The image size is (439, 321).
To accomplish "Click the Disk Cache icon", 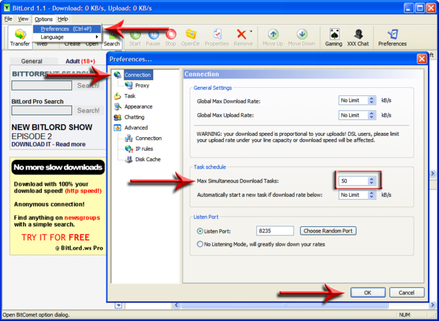I will (x=128, y=159).
